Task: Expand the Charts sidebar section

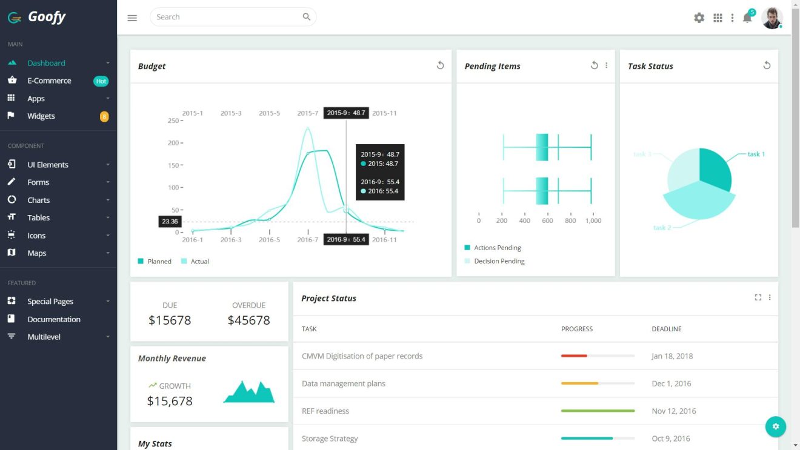Action: coord(38,200)
